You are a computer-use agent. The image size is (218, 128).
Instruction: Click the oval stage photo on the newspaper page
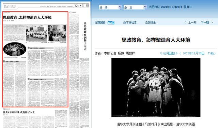coord(15,49)
